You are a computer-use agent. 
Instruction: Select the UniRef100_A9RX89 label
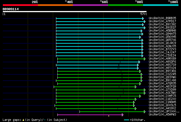pyautogui.click(x=162, y=59)
